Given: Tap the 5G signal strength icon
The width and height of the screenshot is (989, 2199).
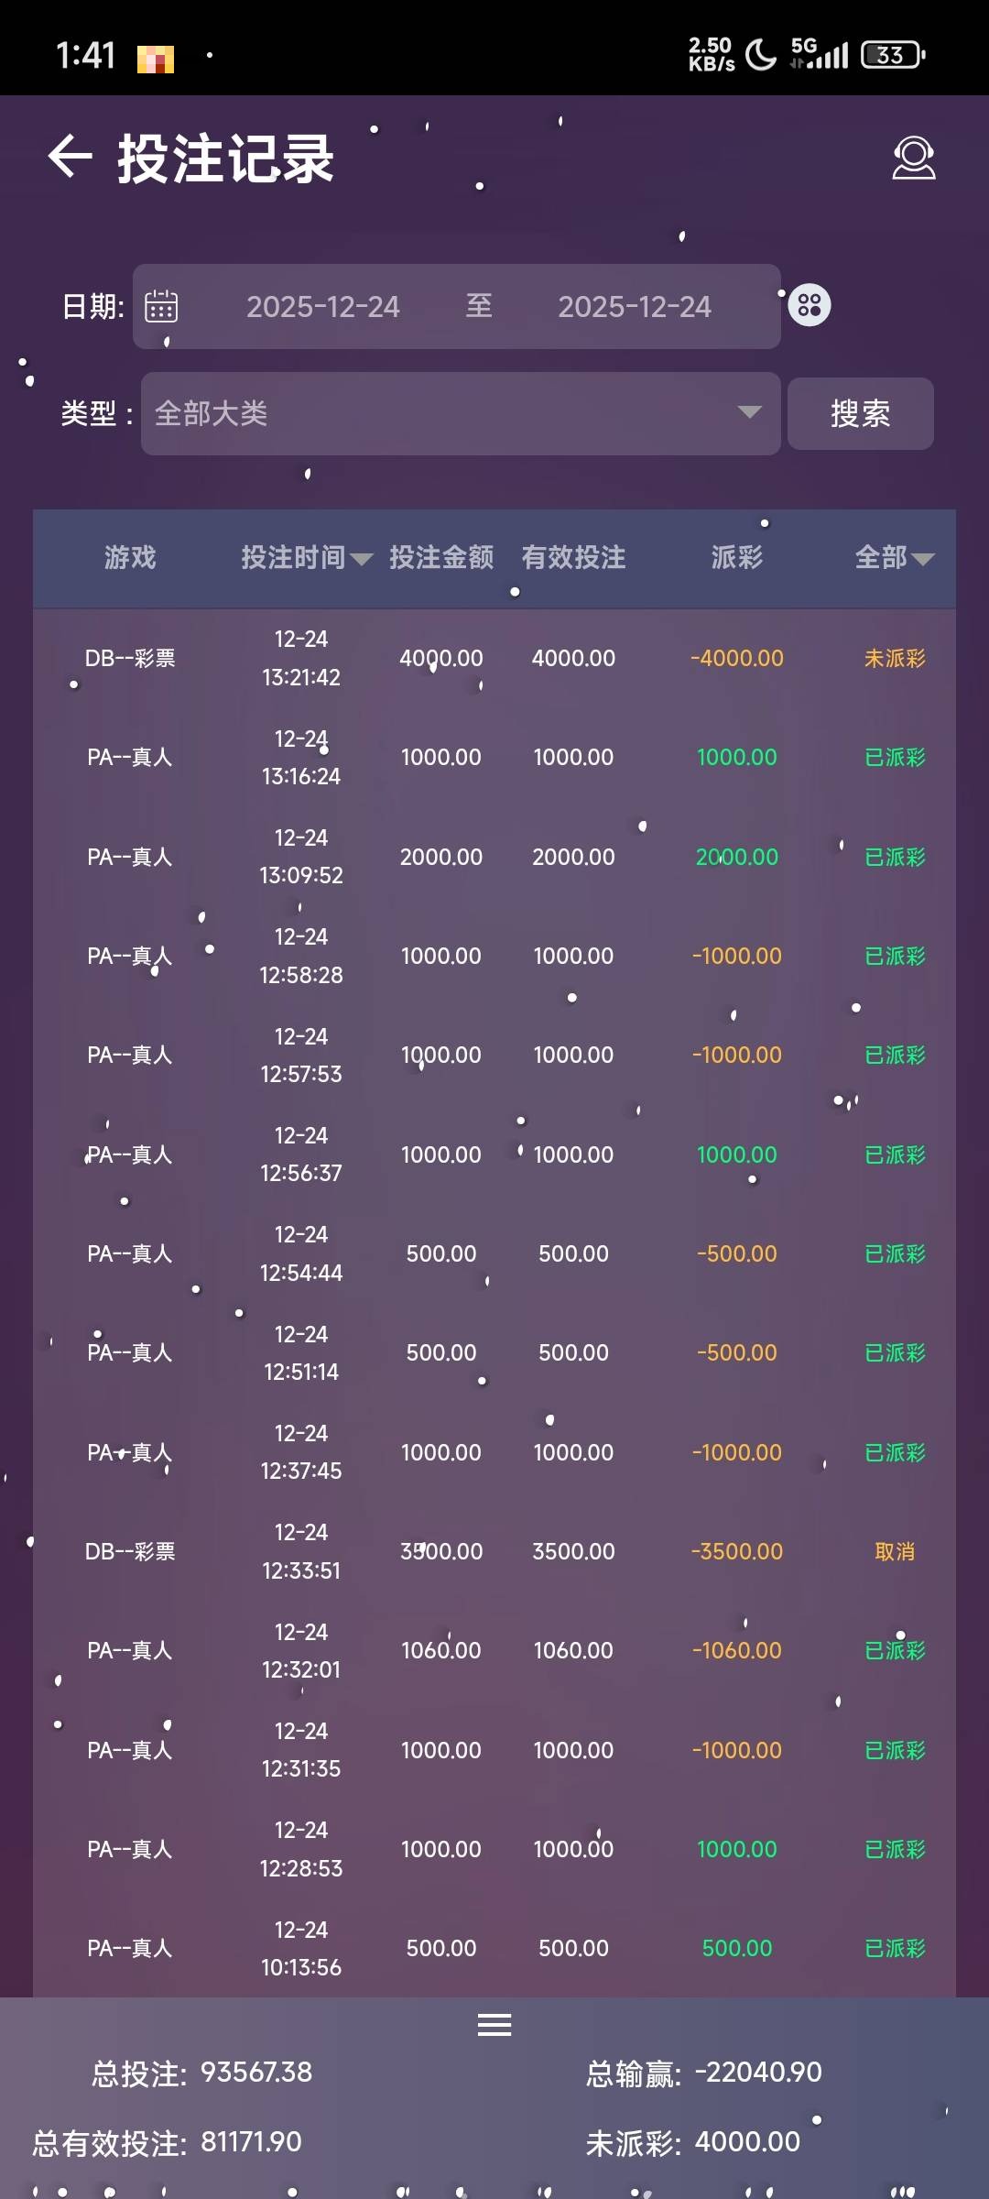Looking at the screenshot, I should point(820,55).
